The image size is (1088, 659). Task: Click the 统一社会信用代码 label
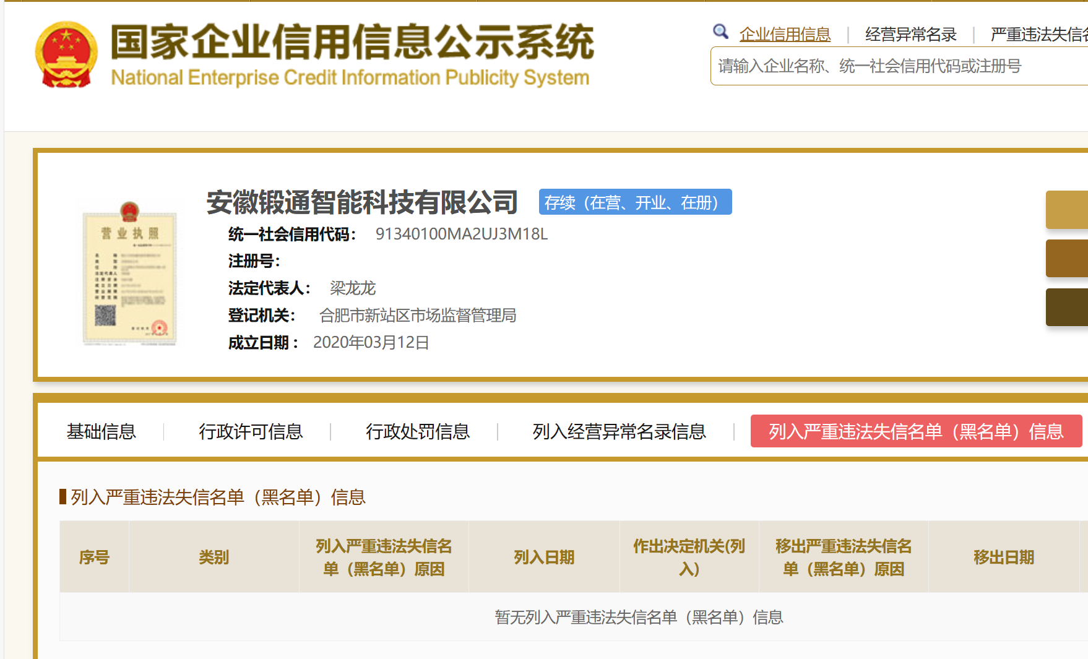point(292,234)
